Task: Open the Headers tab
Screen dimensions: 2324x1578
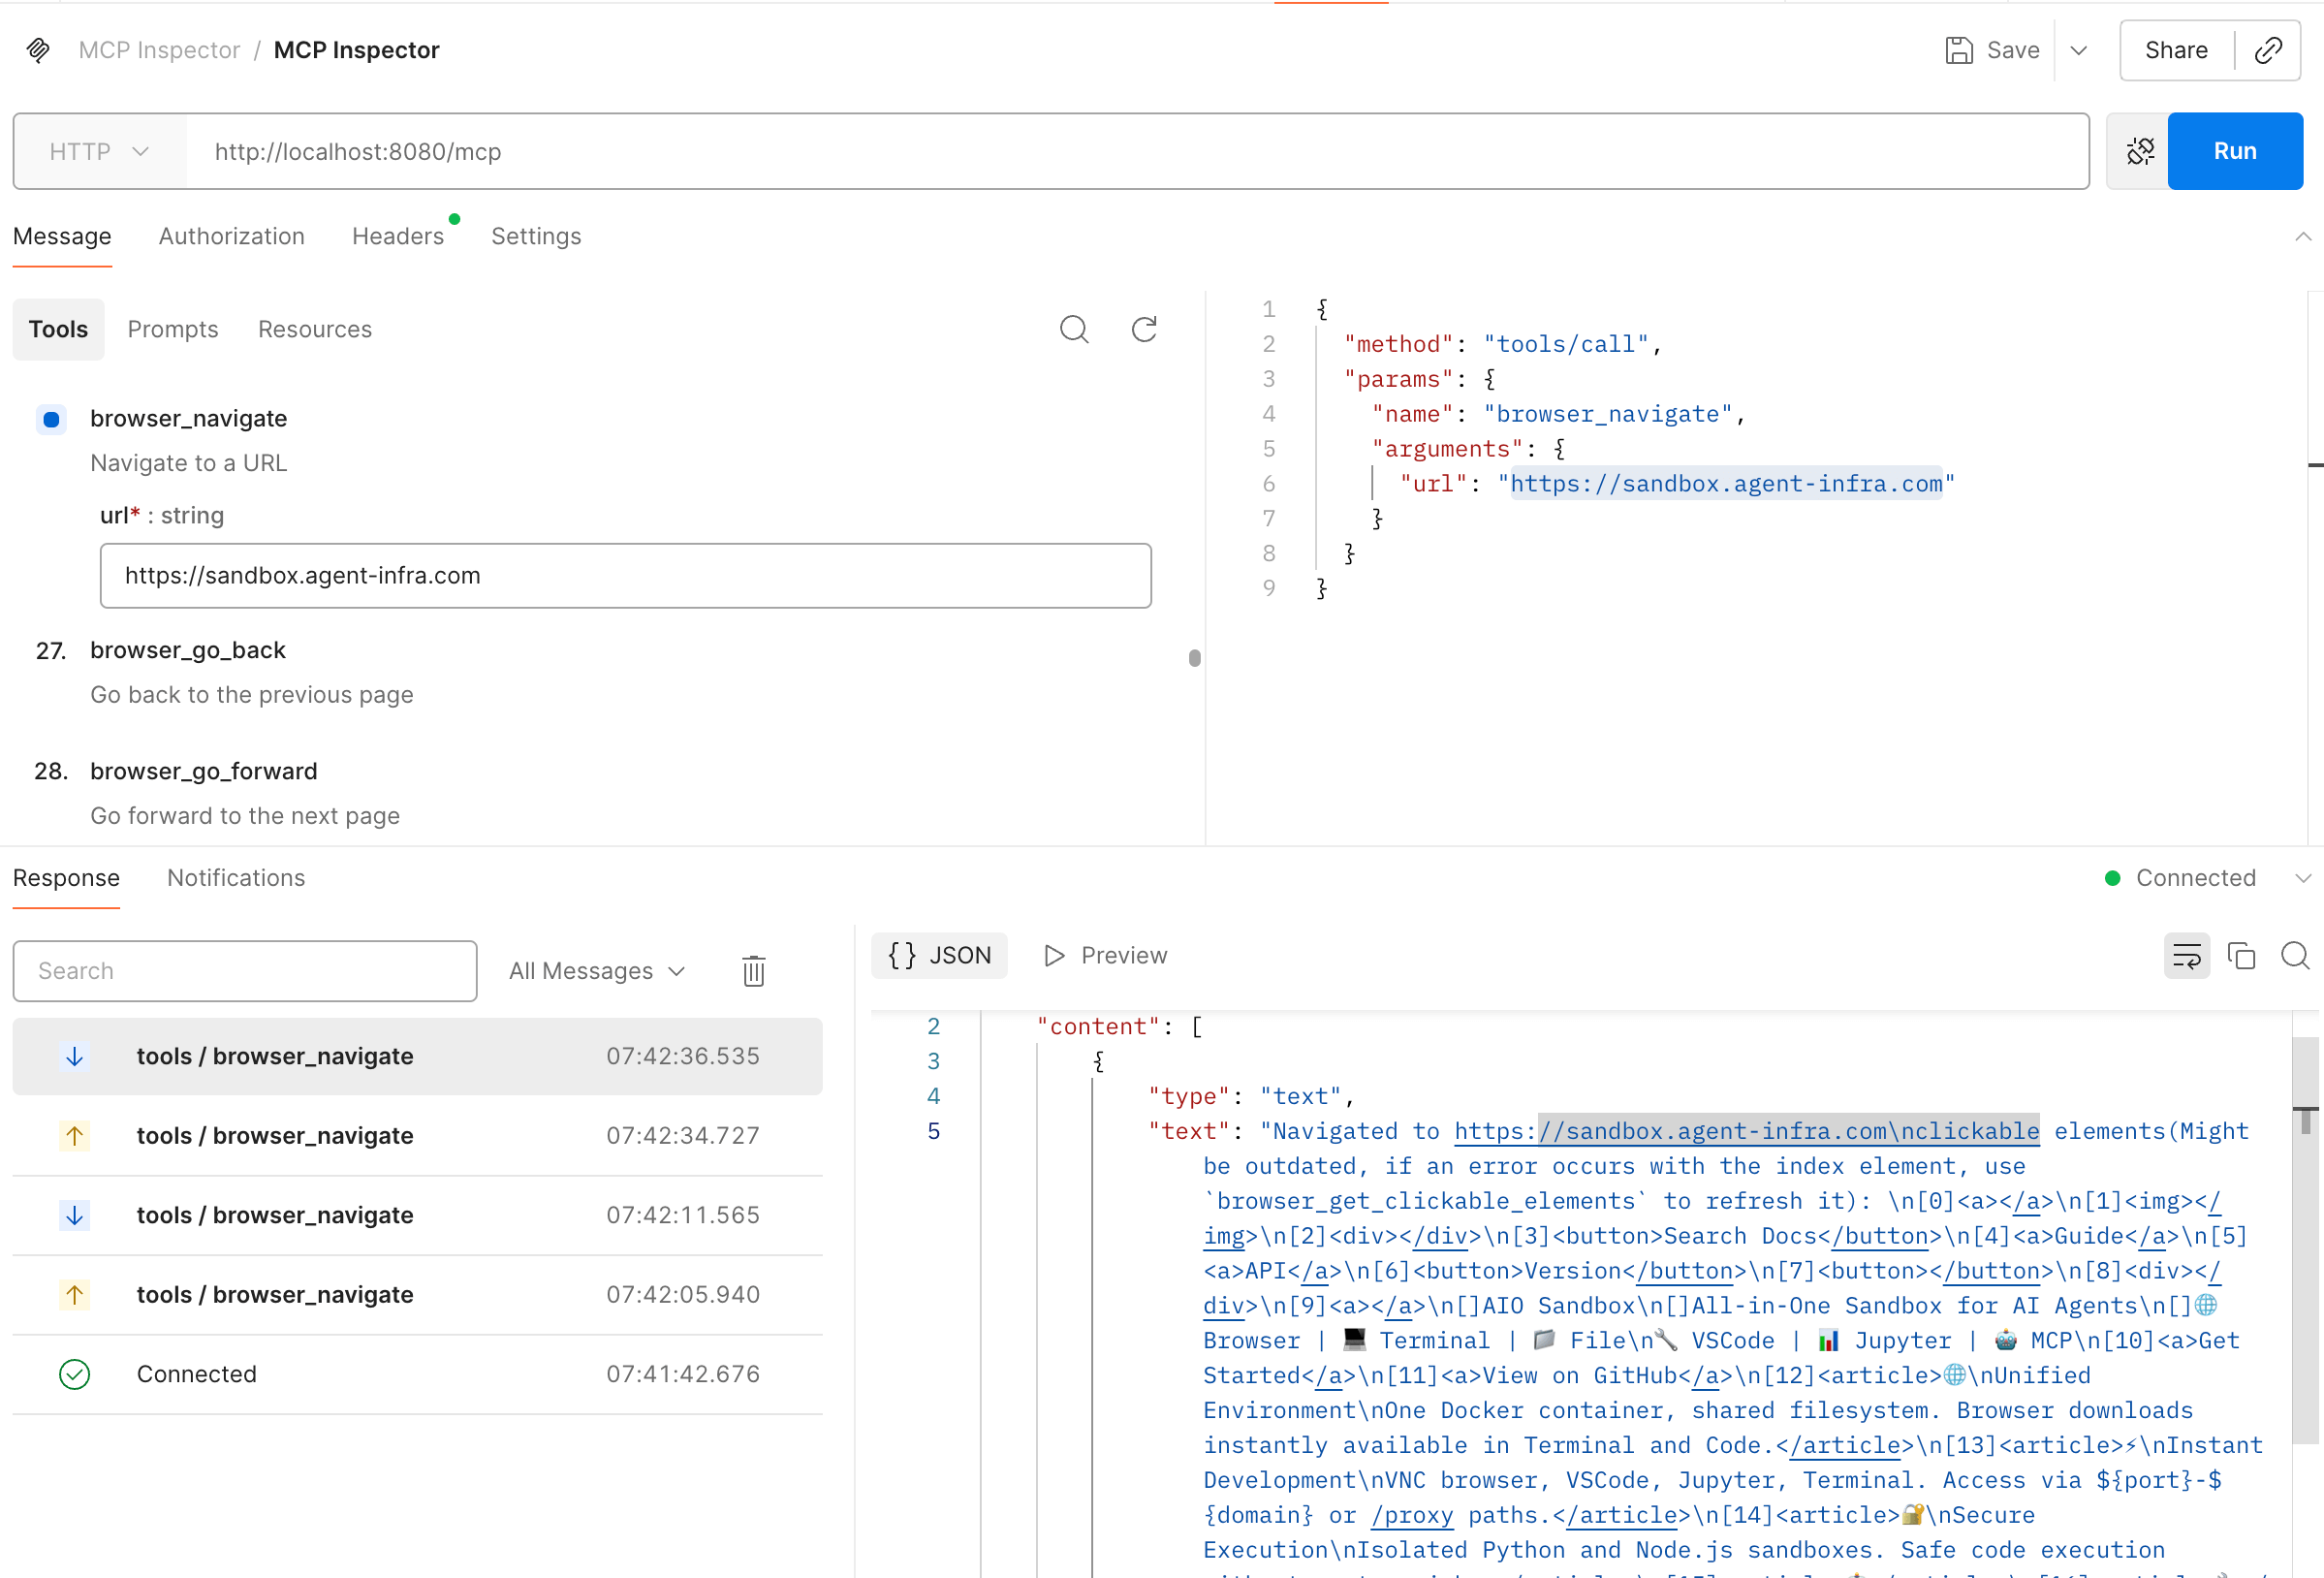Action: click(x=398, y=236)
